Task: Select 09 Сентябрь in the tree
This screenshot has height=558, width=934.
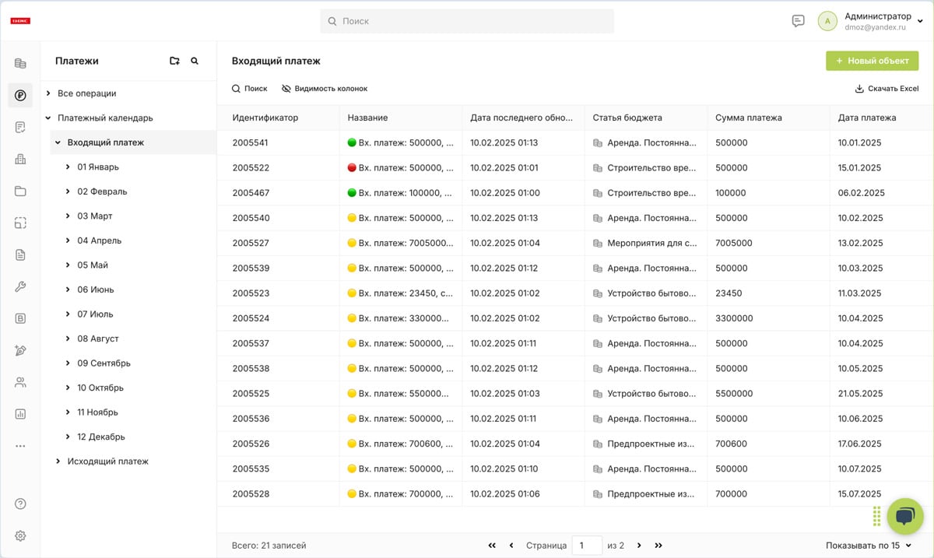Action: (104, 363)
